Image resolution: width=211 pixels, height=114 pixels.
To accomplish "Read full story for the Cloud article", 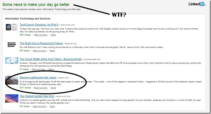I will click(x=39, y=69).
